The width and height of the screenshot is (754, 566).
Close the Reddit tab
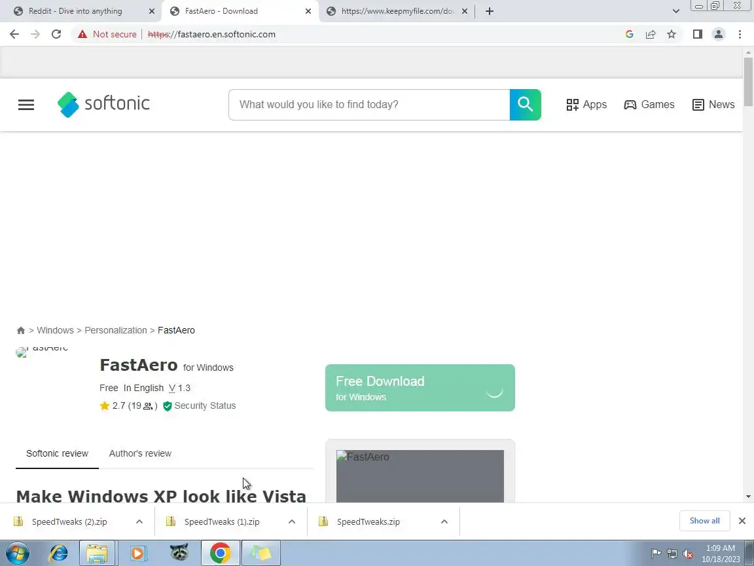click(x=151, y=11)
